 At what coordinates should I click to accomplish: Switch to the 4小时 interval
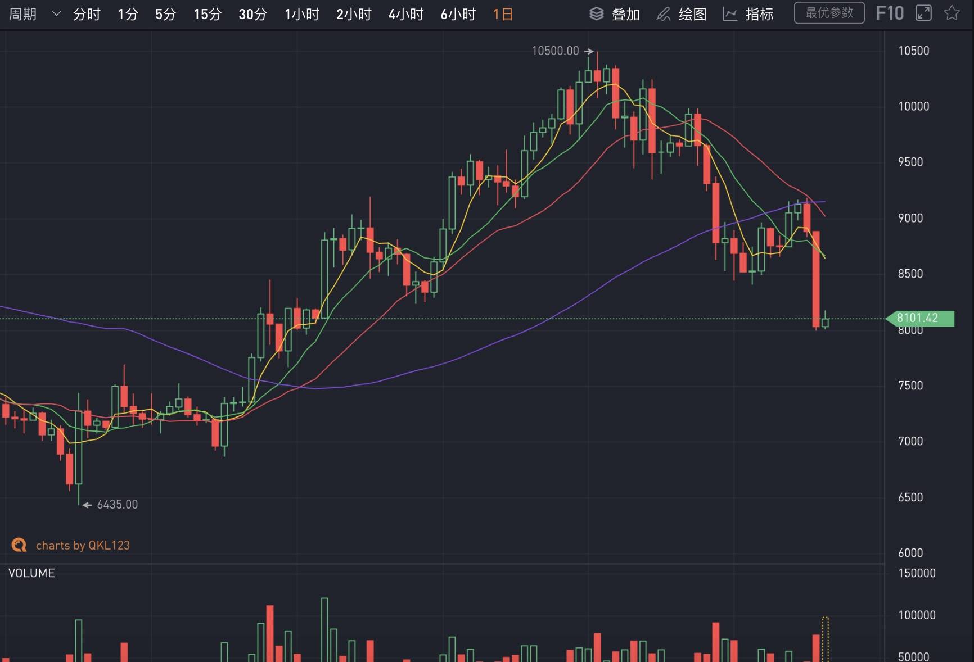pyautogui.click(x=405, y=14)
